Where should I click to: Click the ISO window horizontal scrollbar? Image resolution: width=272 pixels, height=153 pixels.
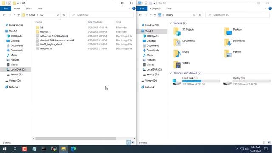[76, 139]
